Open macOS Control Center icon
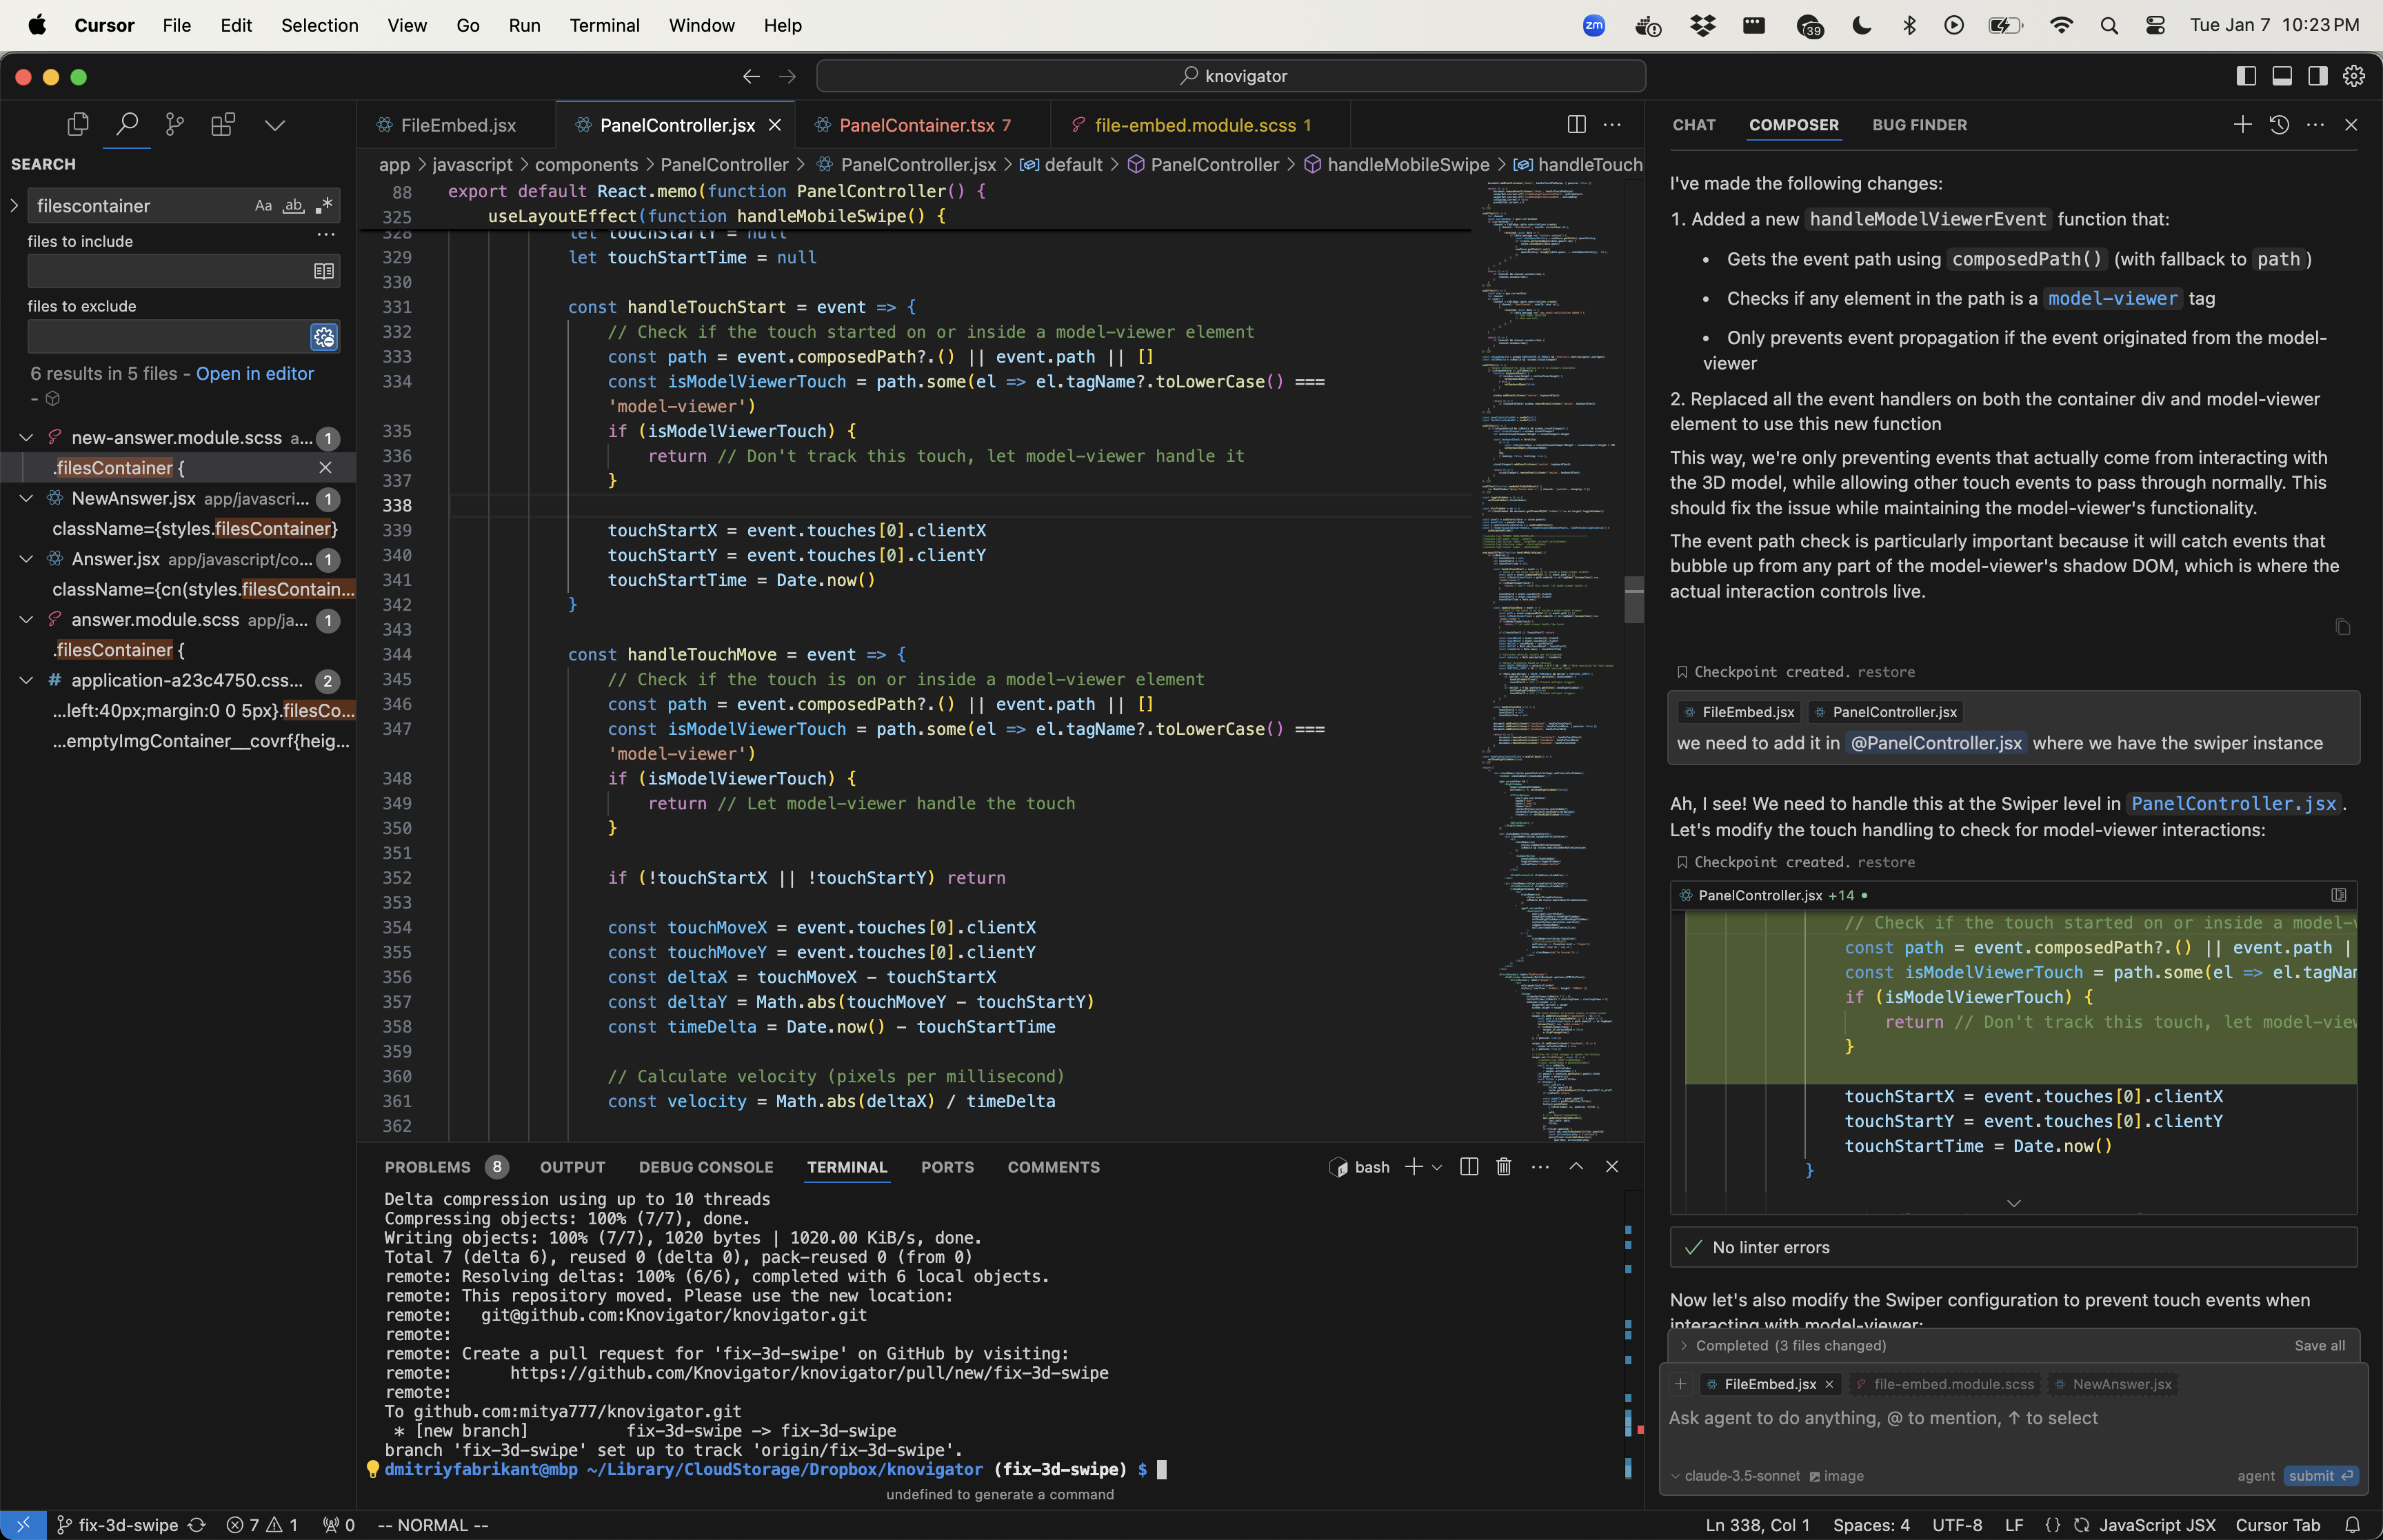This screenshot has height=1540, width=2383. coord(2155,25)
